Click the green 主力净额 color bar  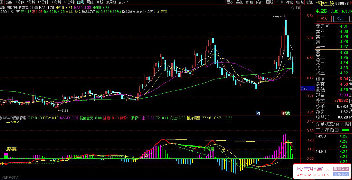pos(346,130)
